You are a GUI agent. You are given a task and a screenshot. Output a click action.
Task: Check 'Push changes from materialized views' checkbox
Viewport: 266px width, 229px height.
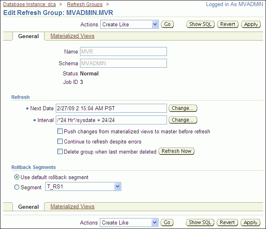(x=60, y=131)
